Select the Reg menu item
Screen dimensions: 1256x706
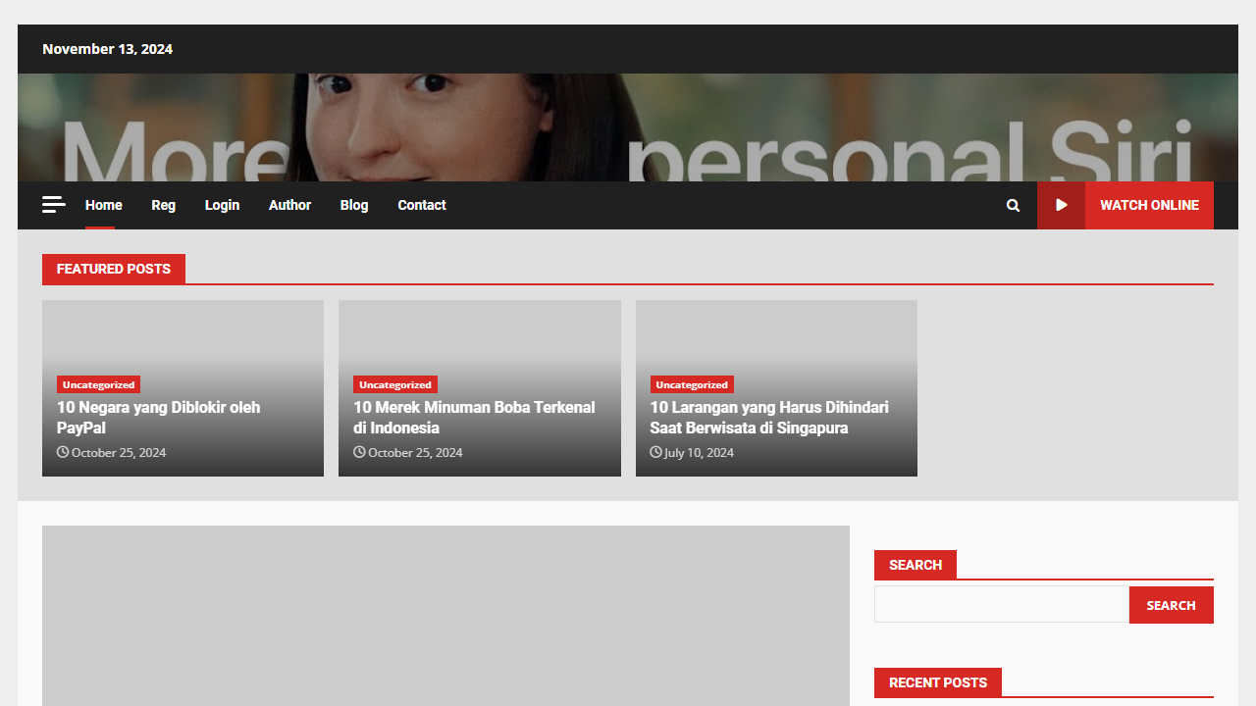point(163,205)
